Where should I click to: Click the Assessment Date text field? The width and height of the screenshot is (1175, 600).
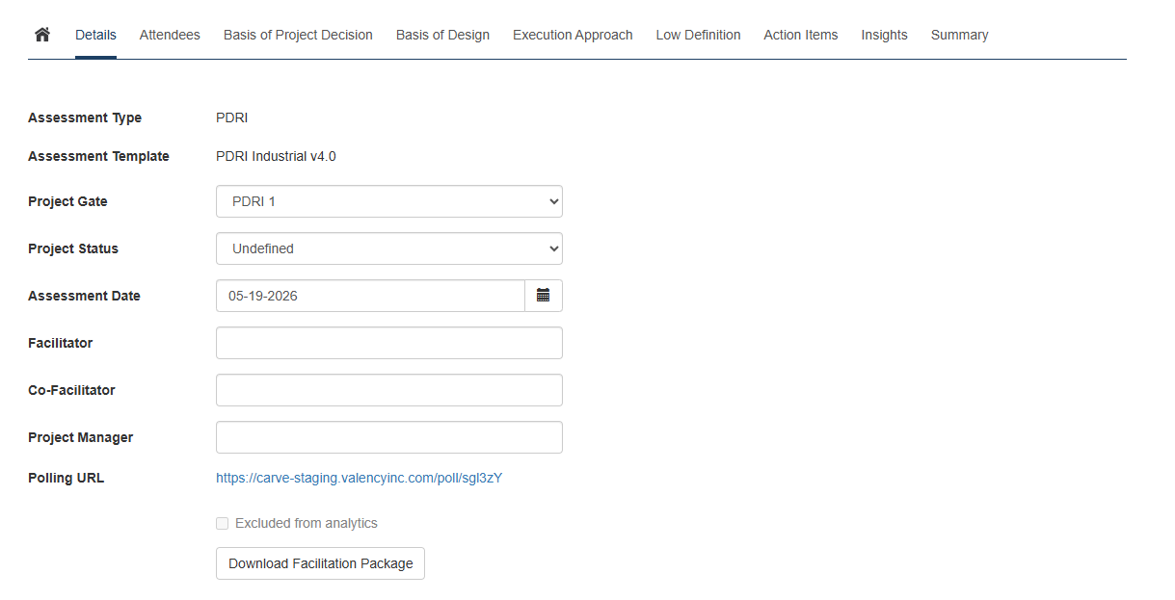[x=370, y=296]
